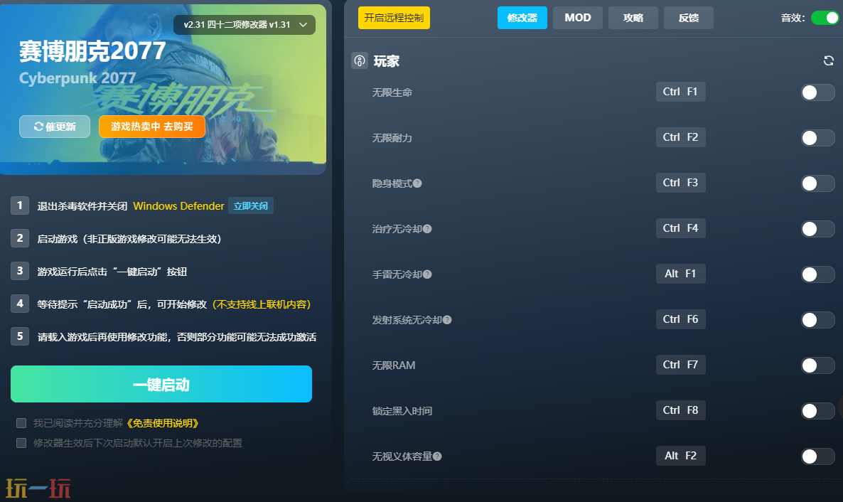Image resolution: width=843 pixels, height=502 pixels.
Task: Click help icon next to 隐身模式
Action: [417, 183]
